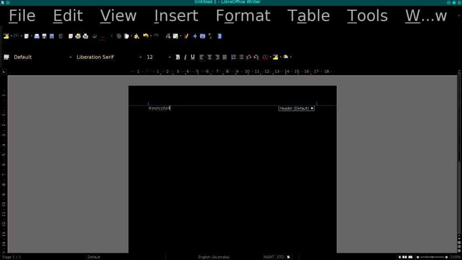Open the Format menu

click(x=243, y=16)
